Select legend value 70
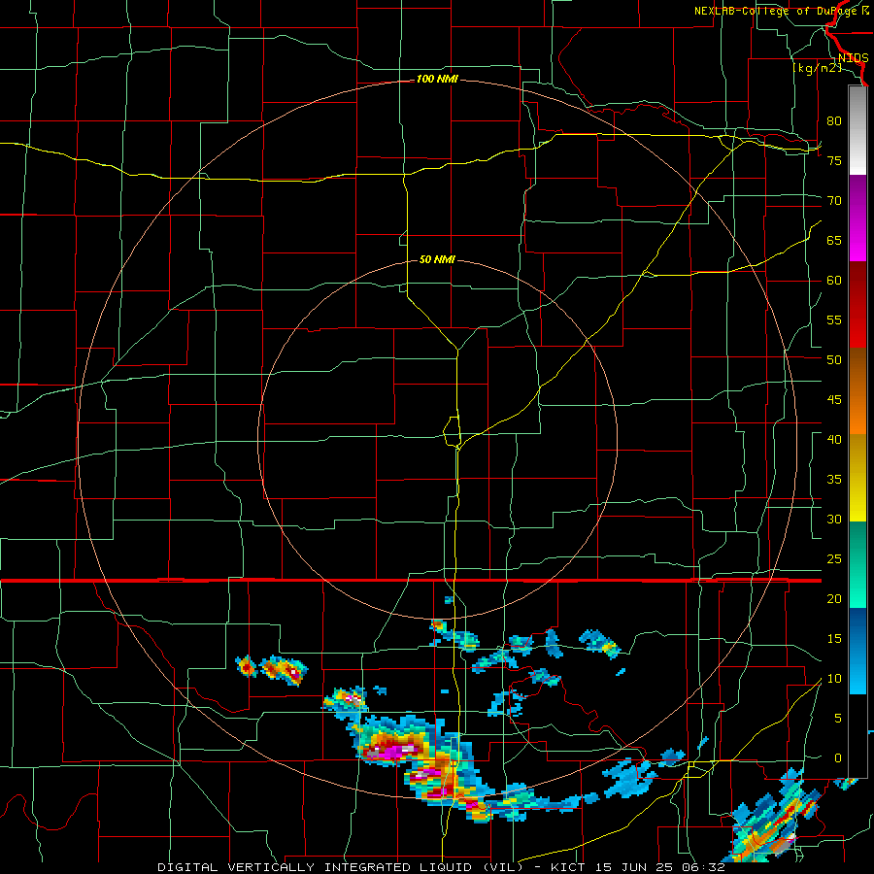The width and height of the screenshot is (874, 874). pyautogui.click(x=834, y=201)
